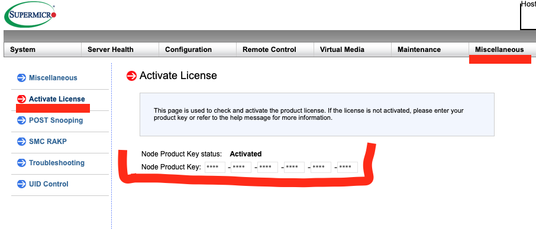Image resolution: width=536 pixels, height=229 pixels.
Task: Open the Remote Control menu
Action: (275, 50)
